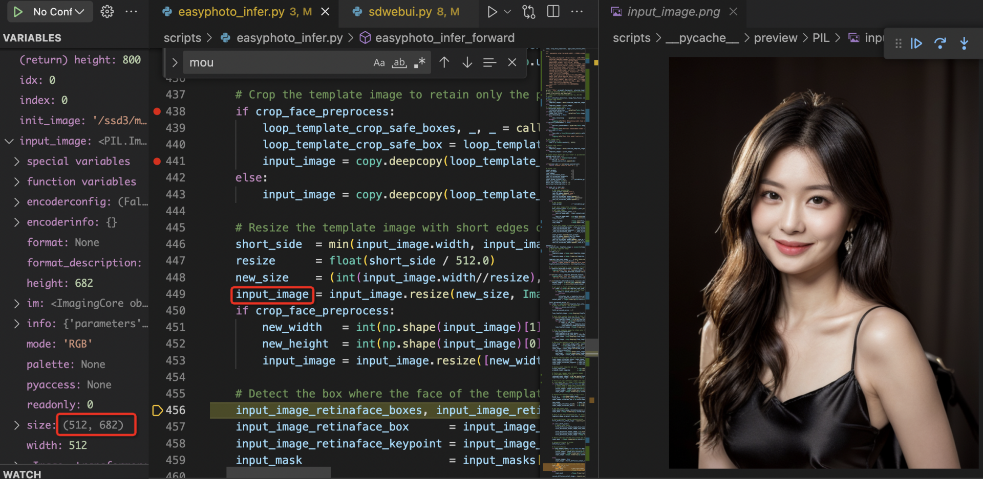Screen dimensions: 983x479
Task: Find next match with the down arrow
Action: [x=467, y=62]
